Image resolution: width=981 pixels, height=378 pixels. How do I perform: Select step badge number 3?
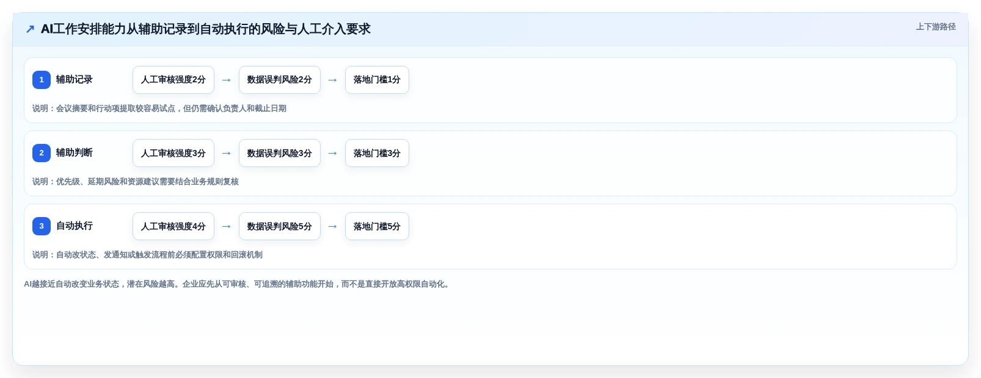[x=42, y=226]
